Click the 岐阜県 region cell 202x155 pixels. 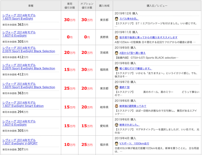(104, 107)
